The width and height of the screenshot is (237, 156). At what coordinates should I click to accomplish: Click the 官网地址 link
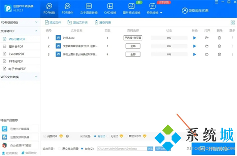[29, 153]
